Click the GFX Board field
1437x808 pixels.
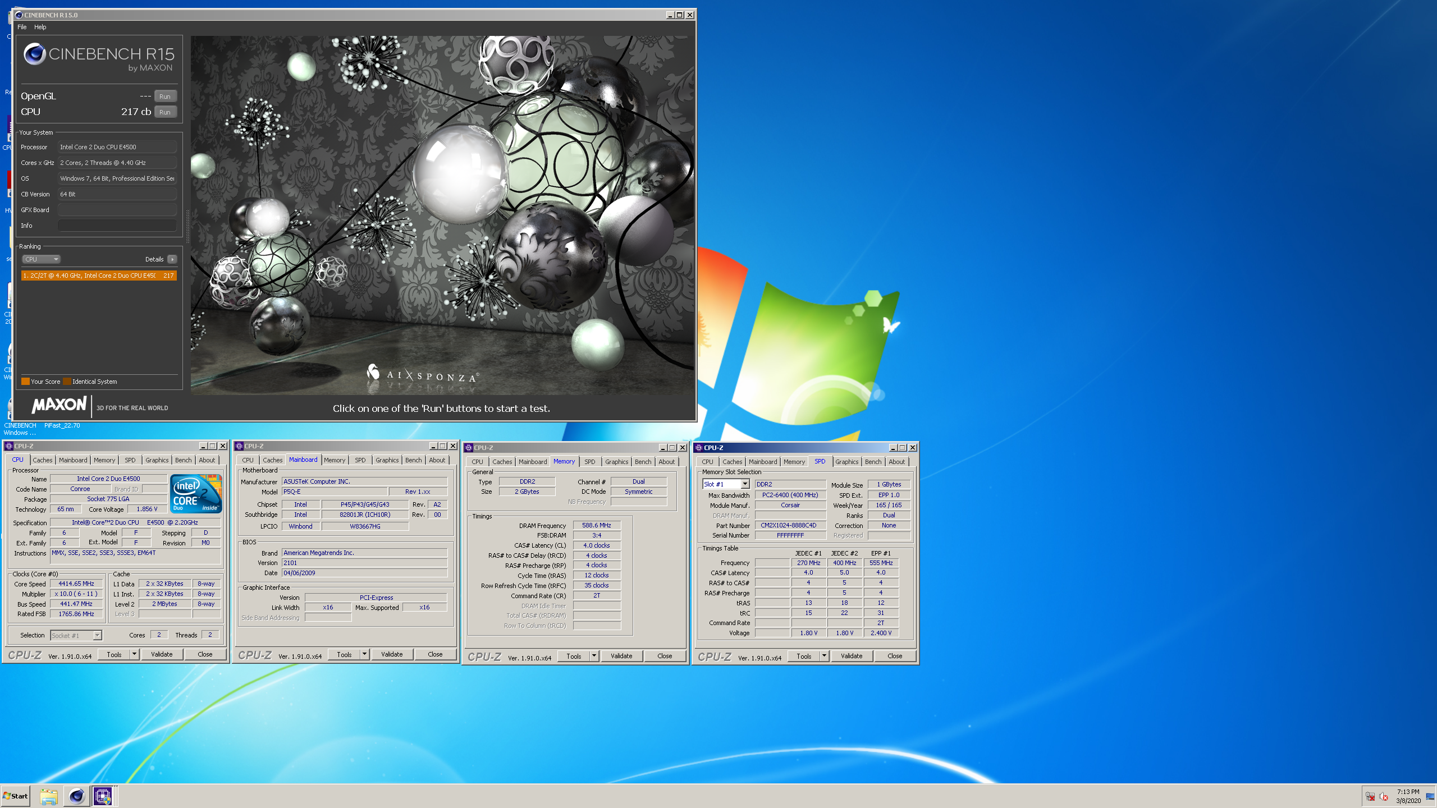click(x=117, y=210)
